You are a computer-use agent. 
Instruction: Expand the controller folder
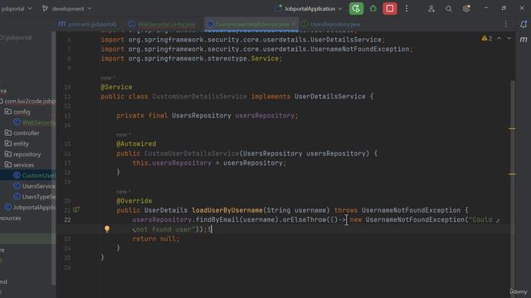point(22,132)
